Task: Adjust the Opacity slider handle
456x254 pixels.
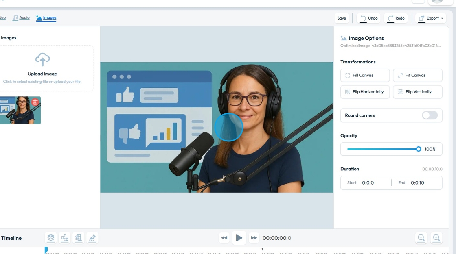Action: 419,149
